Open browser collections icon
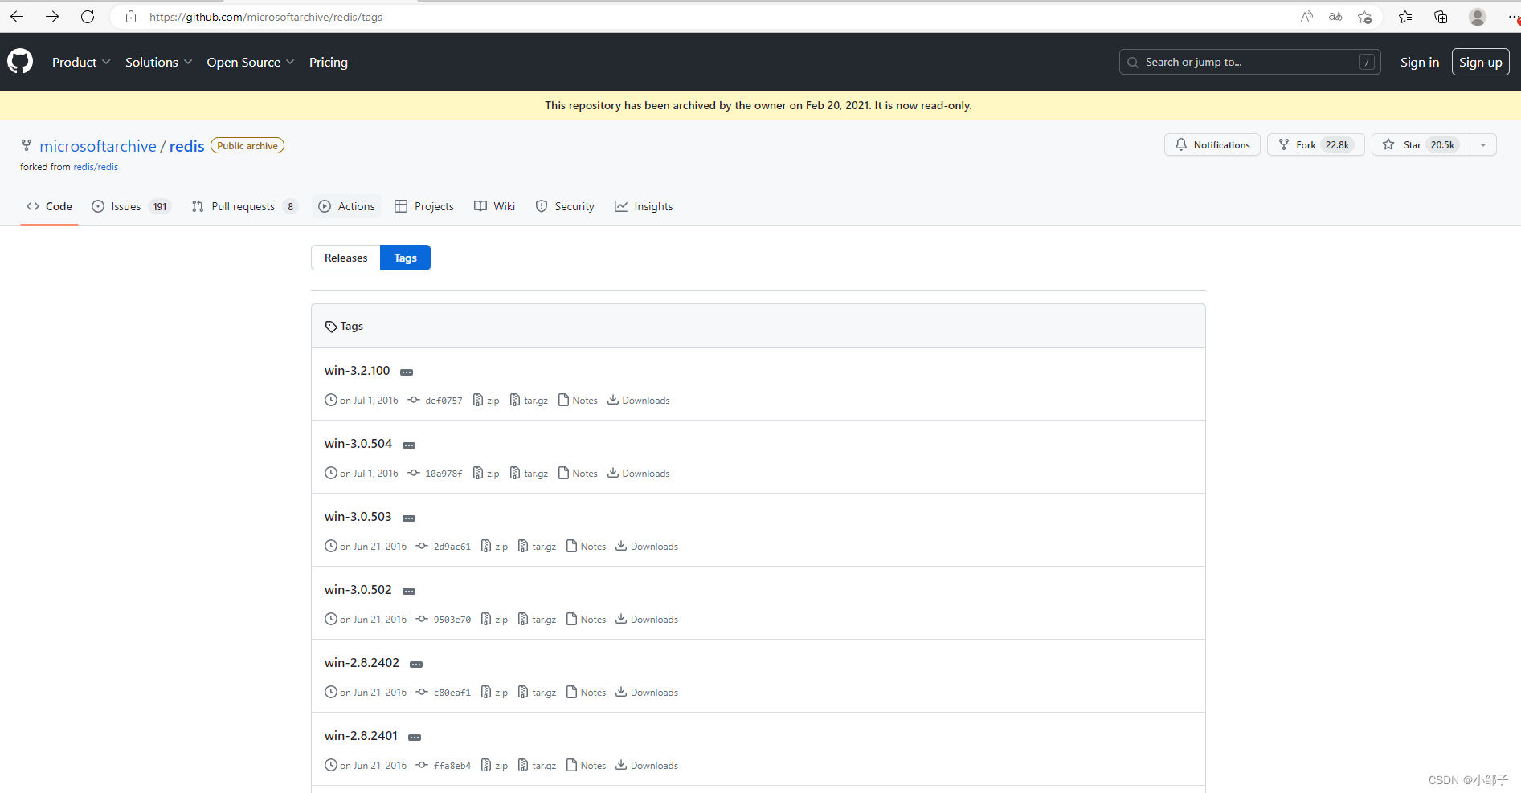Screen dimensions: 1521x793 (x=1441, y=17)
